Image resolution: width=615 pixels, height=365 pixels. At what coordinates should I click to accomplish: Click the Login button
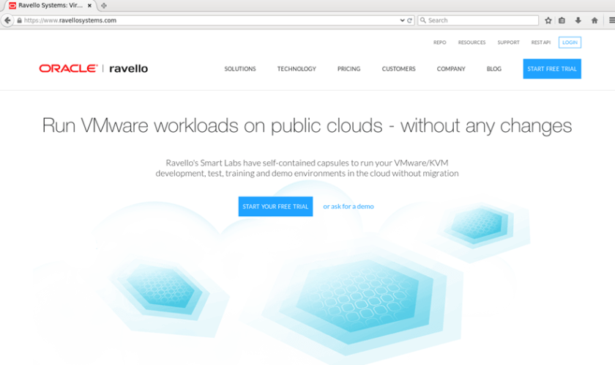tap(570, 43)
